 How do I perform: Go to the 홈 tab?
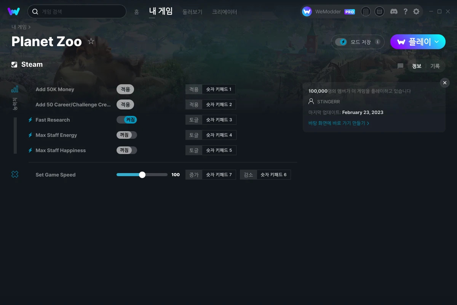point(136,12)
